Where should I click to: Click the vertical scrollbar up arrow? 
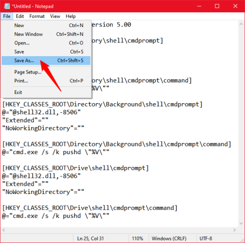click(241, 24)
